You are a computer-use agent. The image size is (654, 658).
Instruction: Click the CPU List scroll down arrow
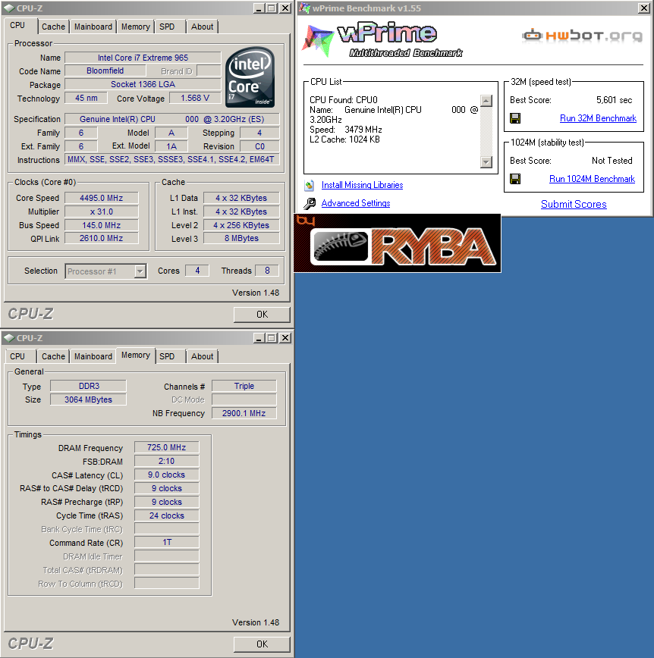pyautogui.click(x=486, y=162)
